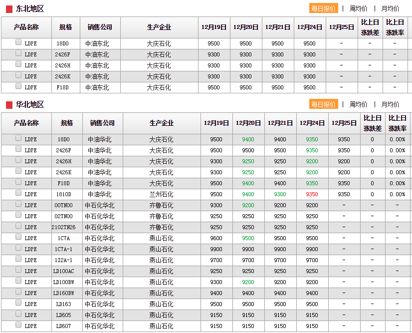412x333 pixels.
Task: Tick checkbox for LD160BW row
Action: point(18,292)
